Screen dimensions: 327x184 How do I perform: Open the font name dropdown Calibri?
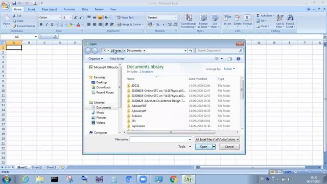(60, 17)
